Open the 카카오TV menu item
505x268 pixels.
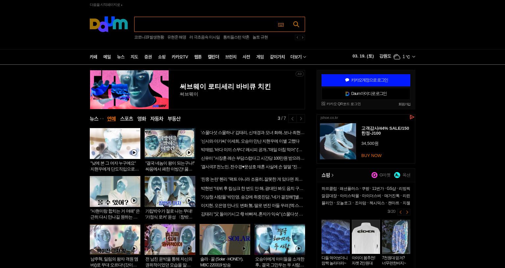coord(180,57)
